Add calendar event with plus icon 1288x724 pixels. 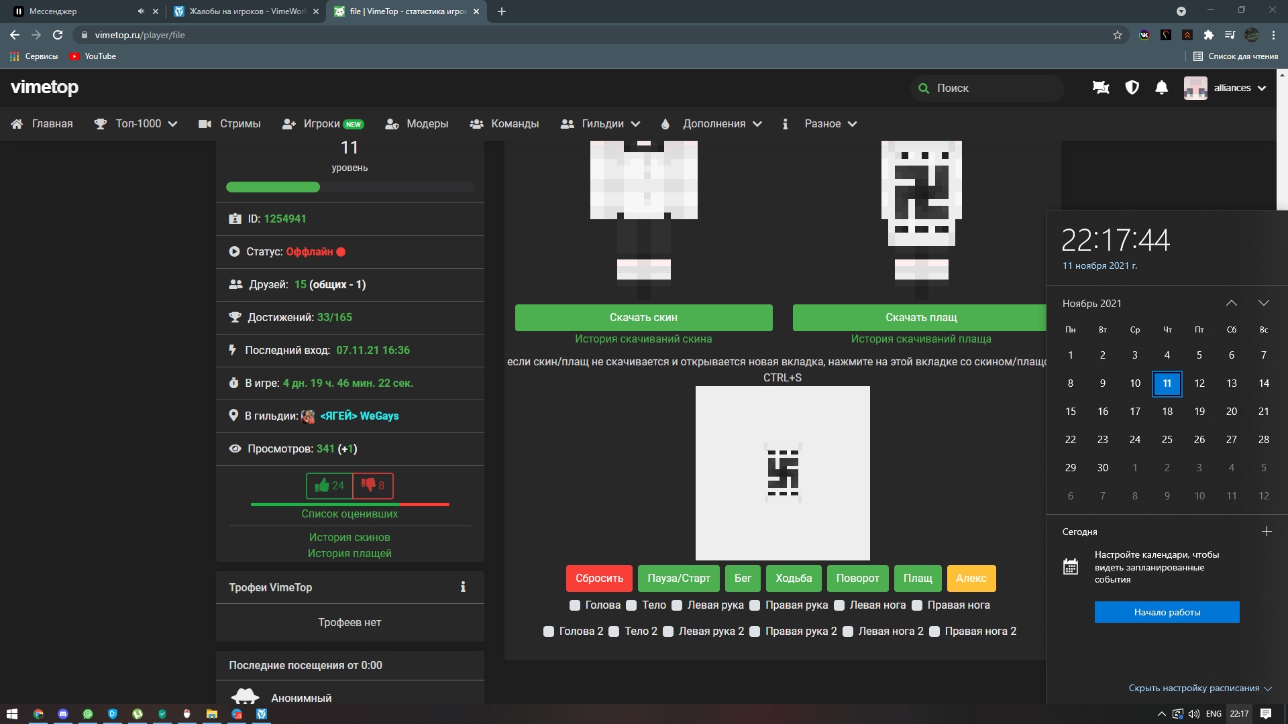click(1267, 532)
